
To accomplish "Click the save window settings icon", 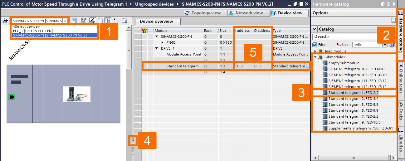I will [x=124, y=21].
